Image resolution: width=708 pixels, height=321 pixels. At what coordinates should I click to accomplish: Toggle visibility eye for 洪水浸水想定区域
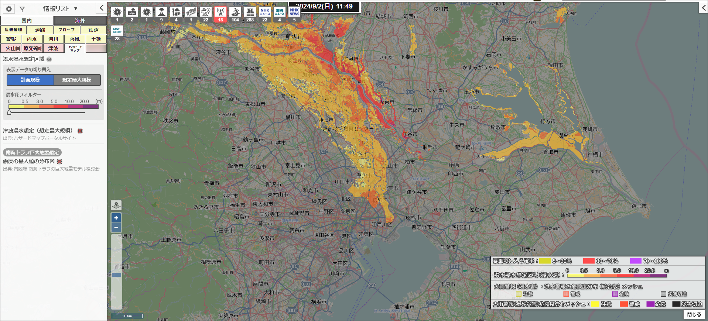(49, 59)
